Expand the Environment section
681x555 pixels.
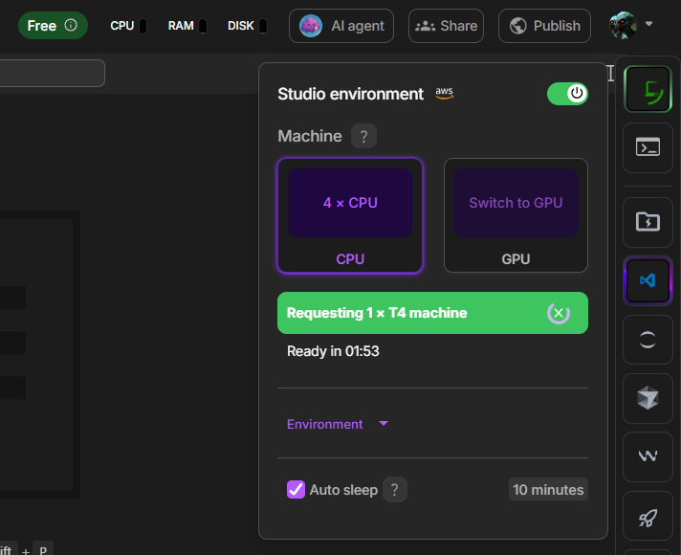tap(338, 424)
